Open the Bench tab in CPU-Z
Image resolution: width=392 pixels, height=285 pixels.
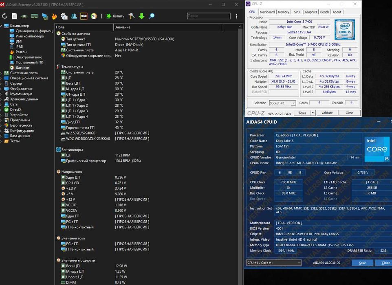click(324, 12)
